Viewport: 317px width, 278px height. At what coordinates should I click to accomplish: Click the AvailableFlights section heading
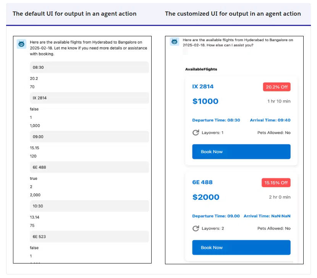pos(201,69)
